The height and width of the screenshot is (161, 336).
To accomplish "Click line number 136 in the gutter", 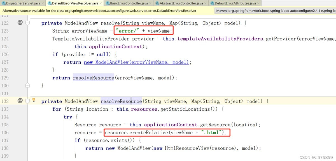I will click(5, 132).
